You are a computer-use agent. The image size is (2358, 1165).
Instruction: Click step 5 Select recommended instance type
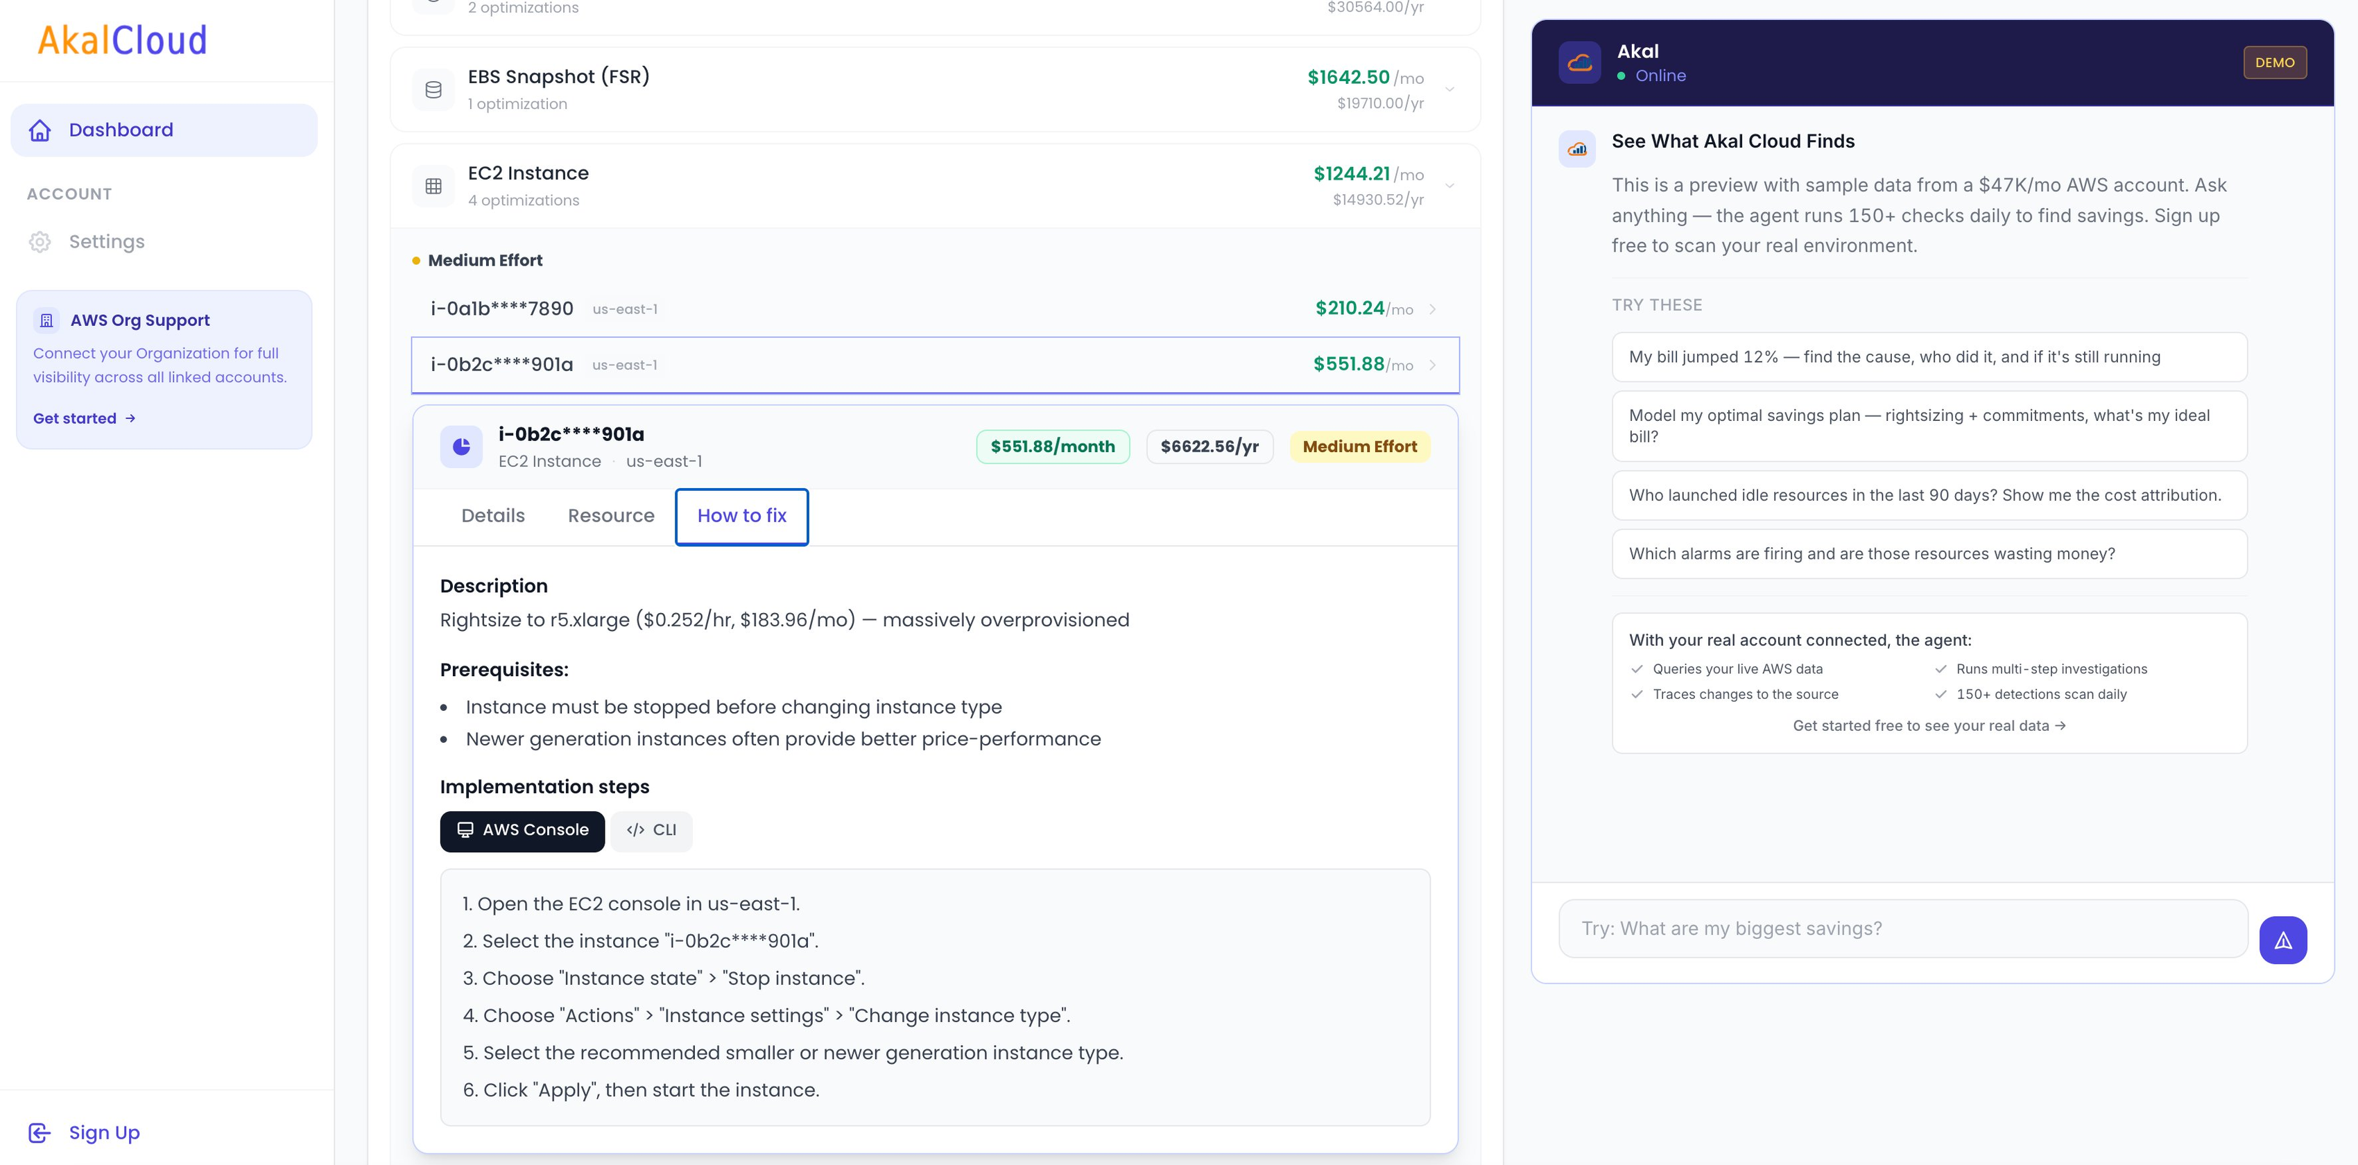[x=793, y=1053]
